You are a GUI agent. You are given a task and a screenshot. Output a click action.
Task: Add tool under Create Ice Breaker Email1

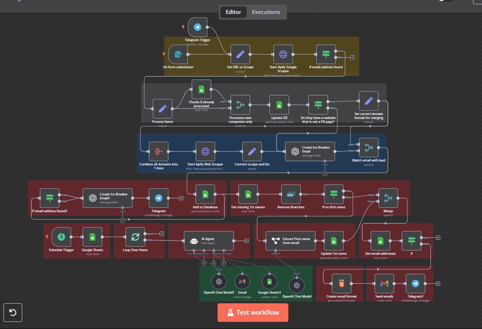pyautogui.click(x=123, y=221)
